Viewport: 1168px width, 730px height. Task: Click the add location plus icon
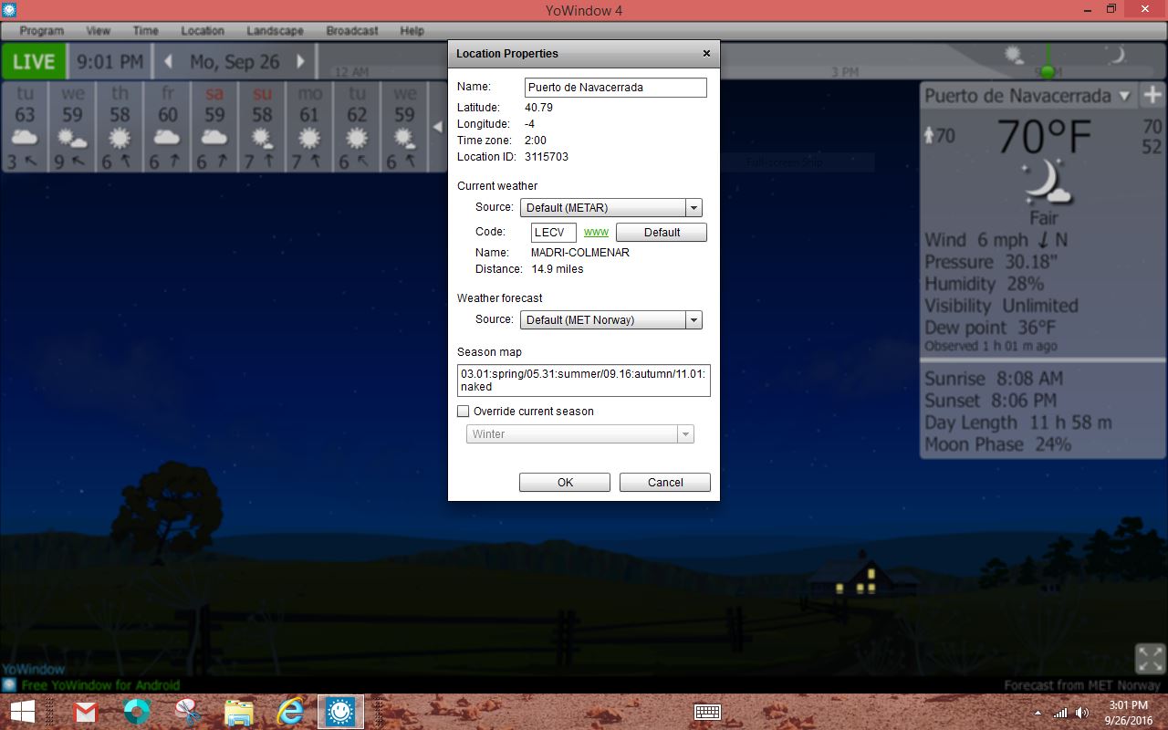[x=1152, y=95]
